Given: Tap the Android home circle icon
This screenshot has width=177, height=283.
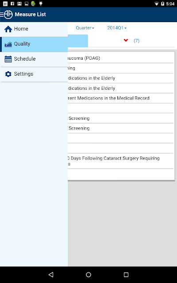Looking at the screenshot, I should pos(88,275).
